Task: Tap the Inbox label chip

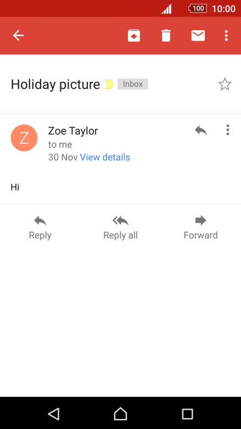Action: pos(133,84)
